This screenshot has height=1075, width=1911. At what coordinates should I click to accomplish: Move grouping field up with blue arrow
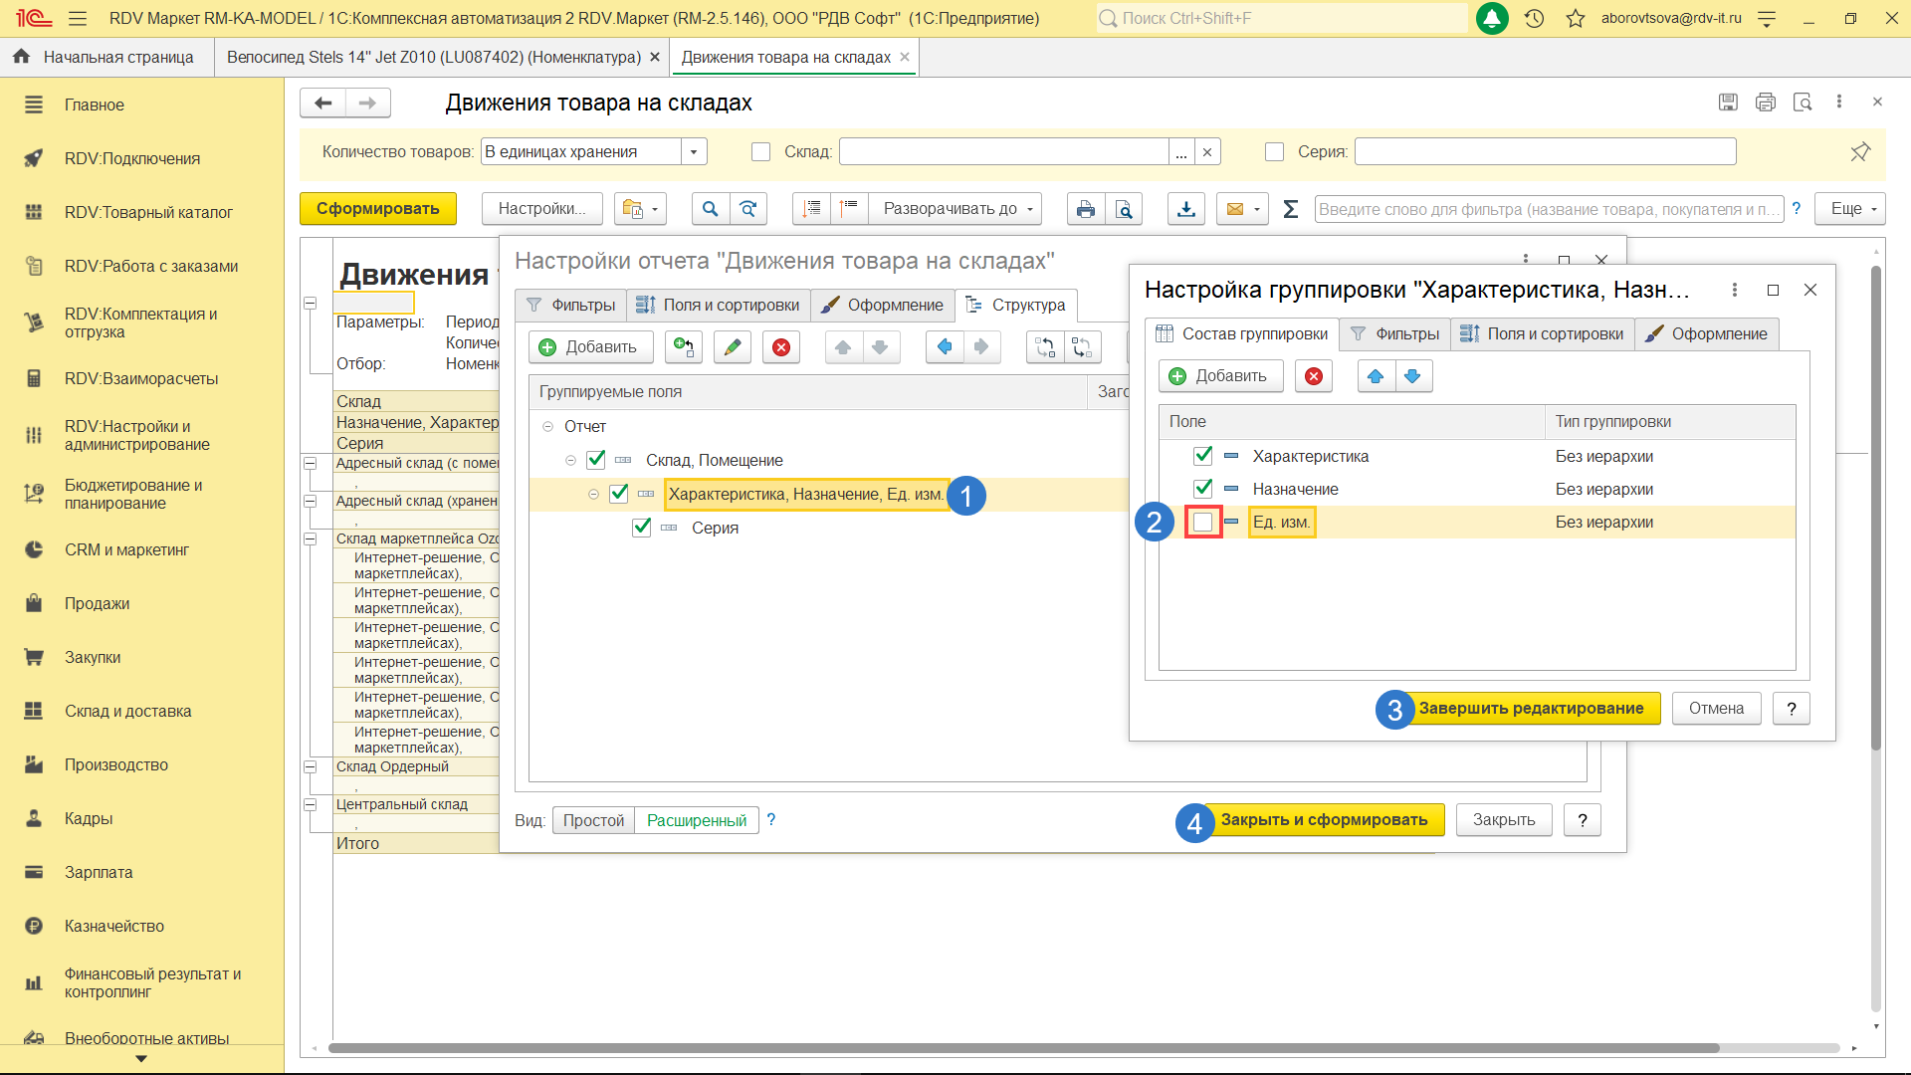(x=1376, y=376)
